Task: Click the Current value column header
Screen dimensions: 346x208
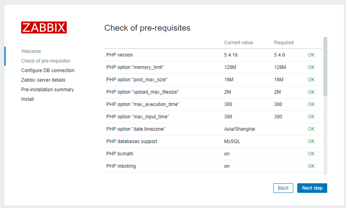Action: 238,43
